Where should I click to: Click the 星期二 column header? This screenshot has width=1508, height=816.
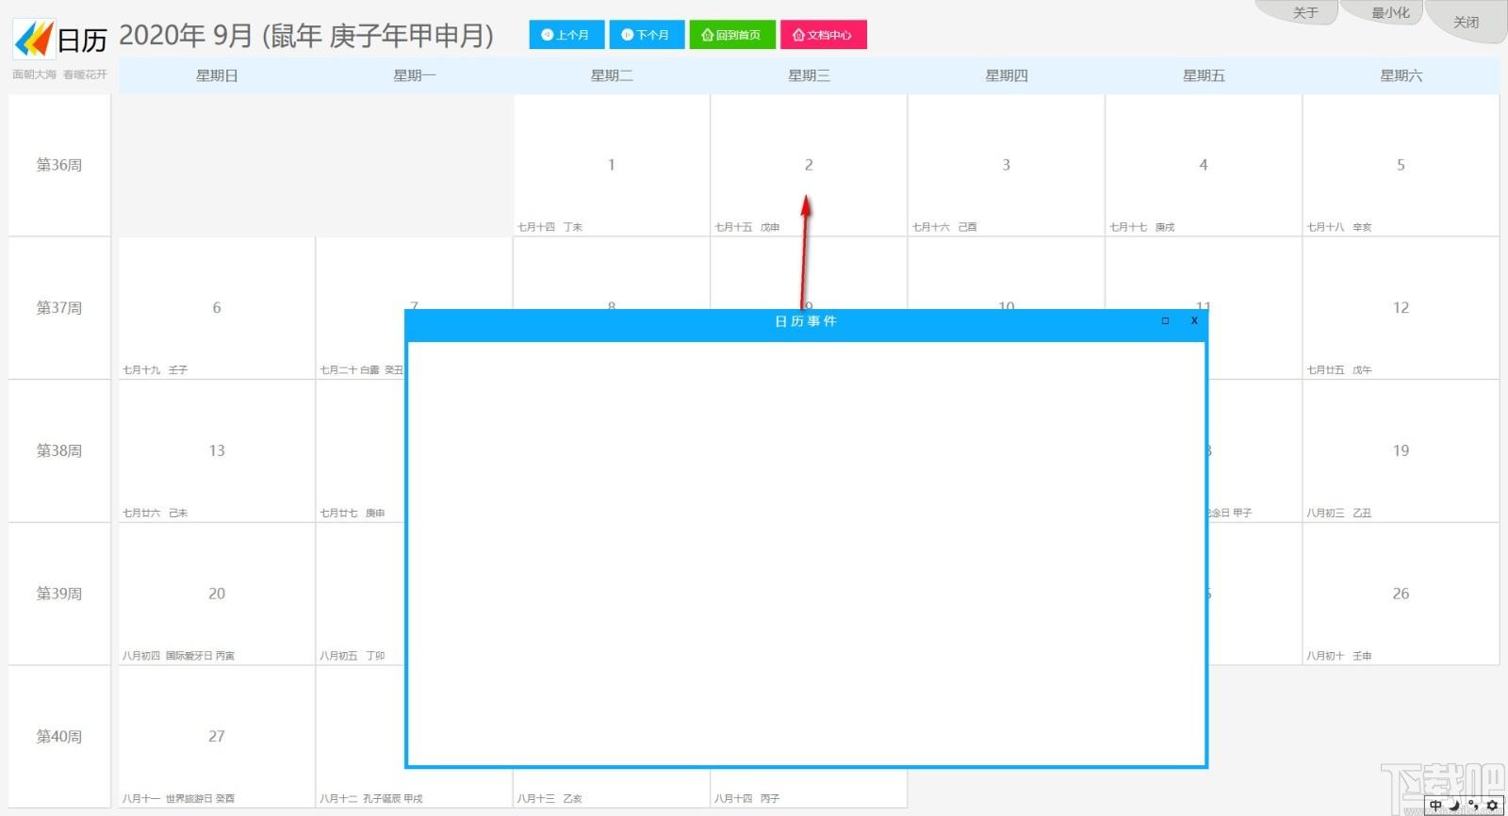[612, 75]
